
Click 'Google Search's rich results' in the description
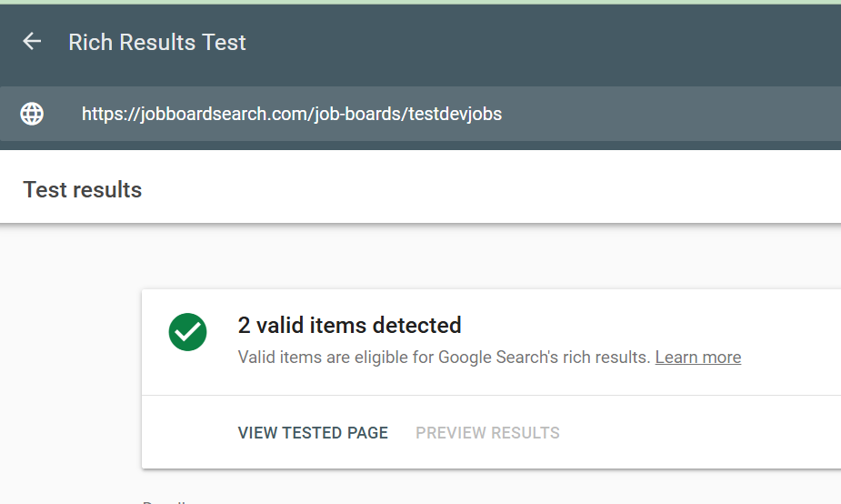pyautogui.click(x=544, y=357)
